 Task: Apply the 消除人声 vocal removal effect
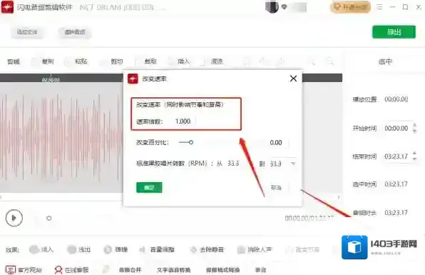tap(255, 249)
